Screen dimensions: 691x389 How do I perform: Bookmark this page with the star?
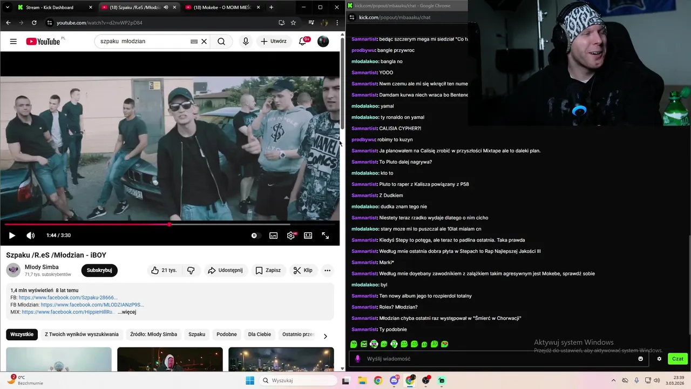pyautogui.click(x=293, y=23)
